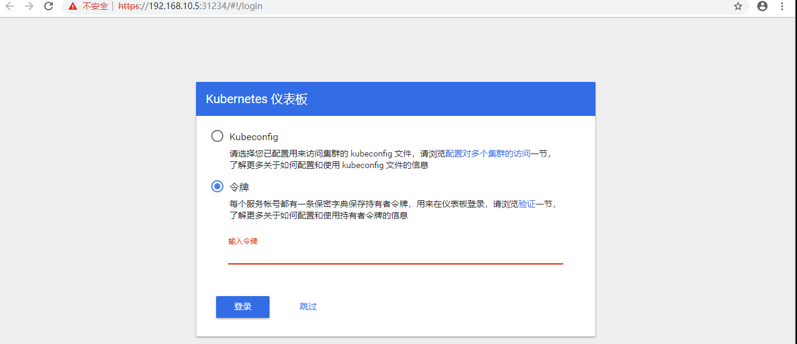Click the browser forward arrow
This screenshot has height=344, width=797.
29,6
